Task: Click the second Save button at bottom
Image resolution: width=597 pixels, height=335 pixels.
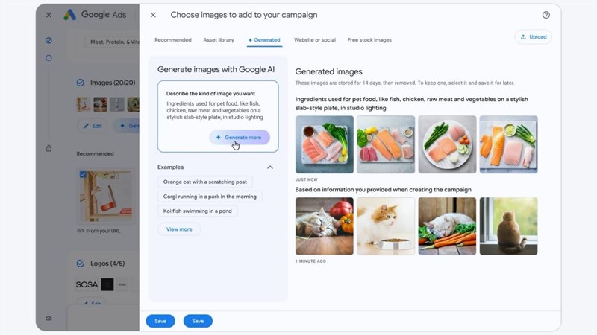Action: 198,321
